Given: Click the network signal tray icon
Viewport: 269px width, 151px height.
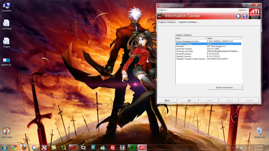Looking at the screenshot, I should point(246,148).
